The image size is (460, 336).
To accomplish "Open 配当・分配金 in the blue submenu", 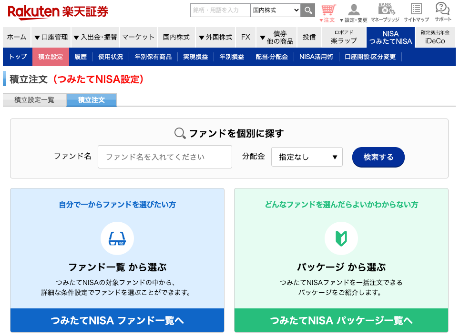I will click(x=272, y=57).
